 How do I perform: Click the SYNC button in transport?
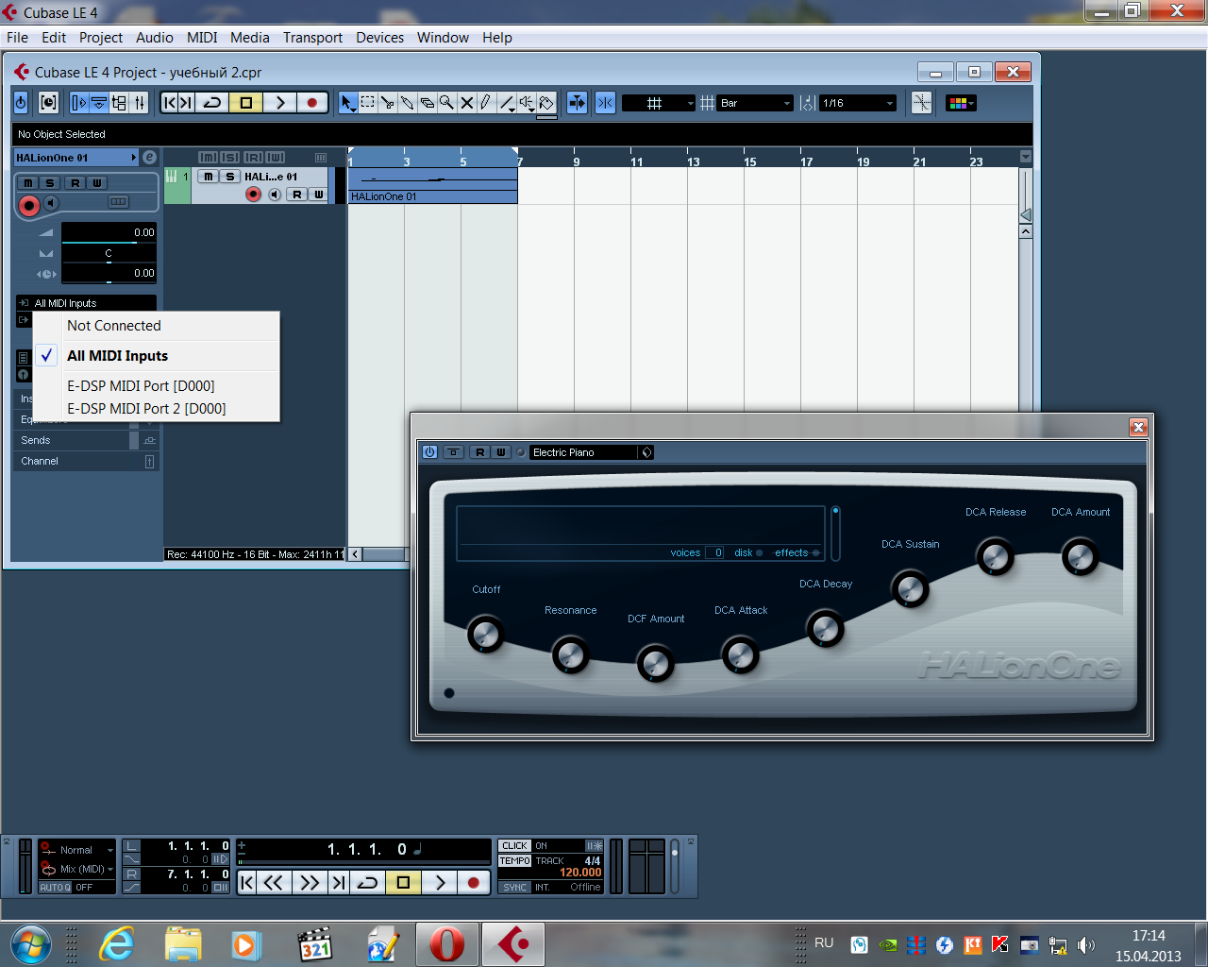[514, 888]
